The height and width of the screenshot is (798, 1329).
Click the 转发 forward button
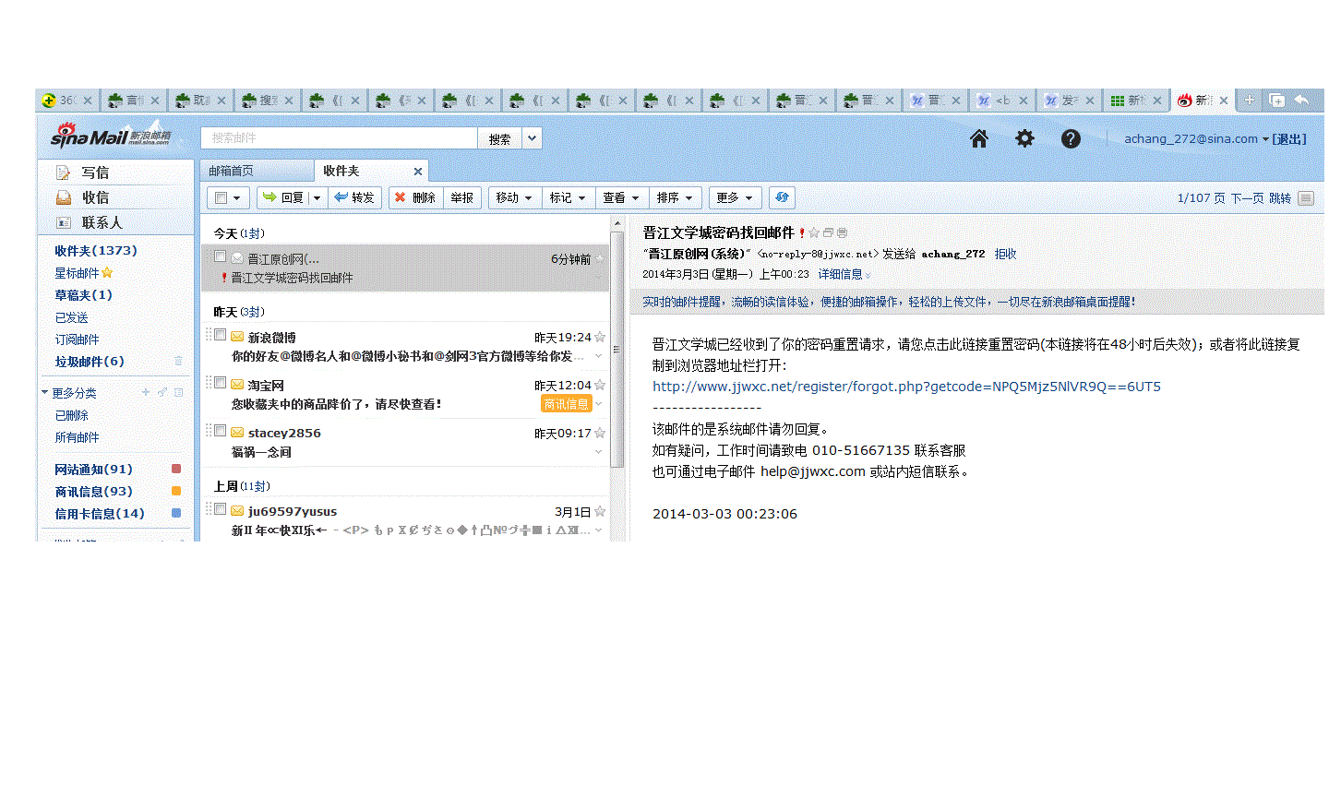tap(354, 197)
